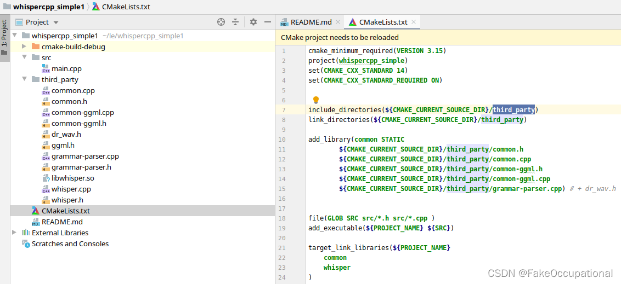This screenshot has width=621, height=284.
Task: Click add_executable line 19
Action: pyautogui.click(x=381, y=228)
